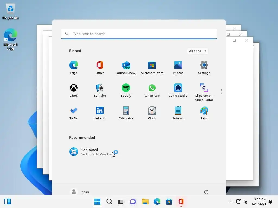Open Settings pinned app
The width and height of the screenshot is (278, 208).
coord(204,67)
